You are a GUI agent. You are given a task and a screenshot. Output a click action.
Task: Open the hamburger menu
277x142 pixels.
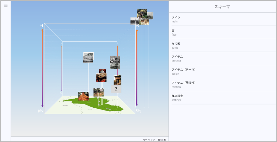pyautogui.click(x=6, y=6)
